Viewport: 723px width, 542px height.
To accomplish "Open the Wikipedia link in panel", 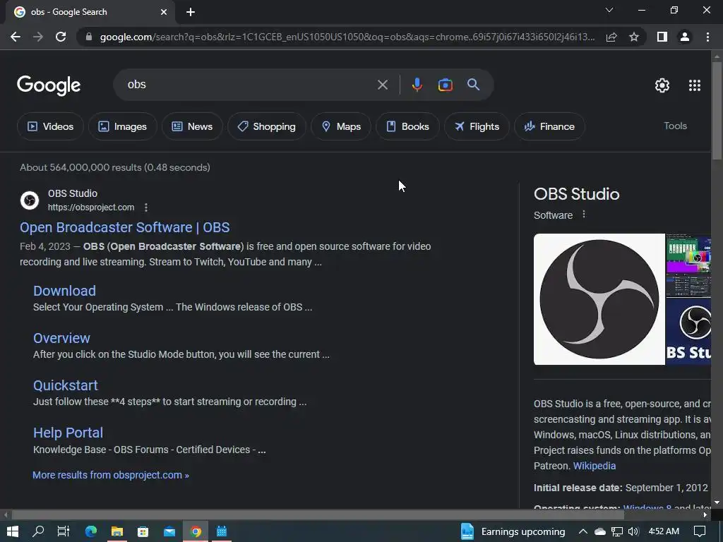I will [594, 466].
